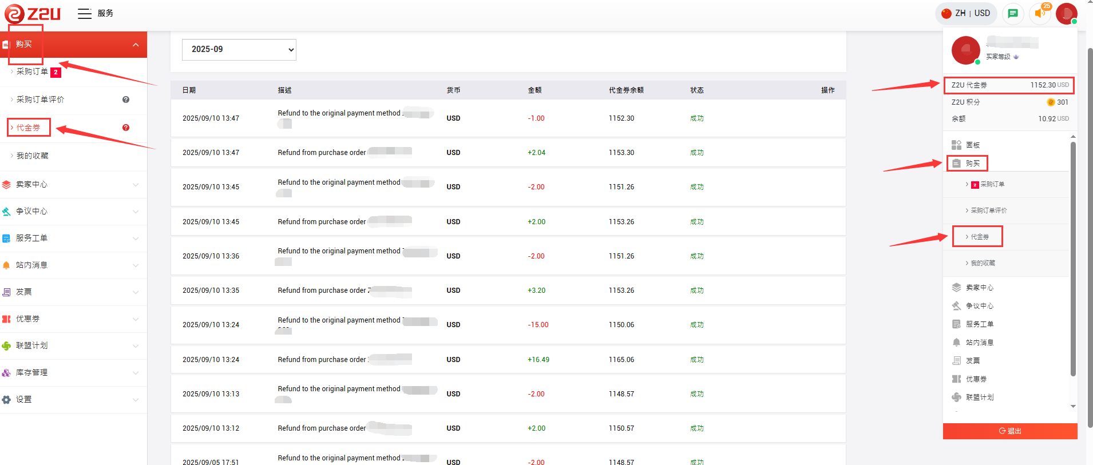Click the notification speaker icon with badge
1093x465 pixels.
pos(1040,13)
